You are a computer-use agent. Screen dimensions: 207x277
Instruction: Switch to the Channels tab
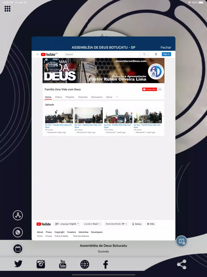pyautogui.click(x=83, y=97)
